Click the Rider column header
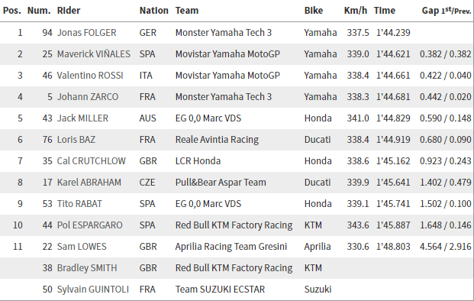This screenshot has height=301, width=474. pos(69,11)
